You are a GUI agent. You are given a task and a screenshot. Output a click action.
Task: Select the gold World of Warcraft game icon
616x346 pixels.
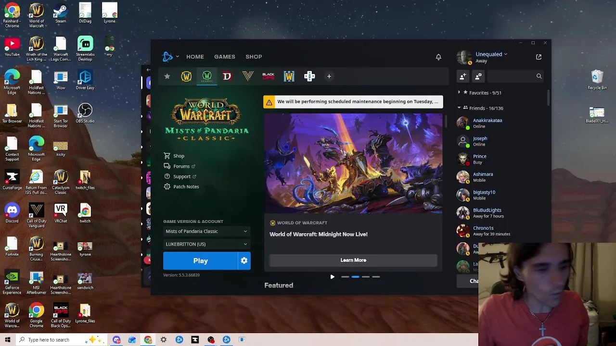[186, 76]
